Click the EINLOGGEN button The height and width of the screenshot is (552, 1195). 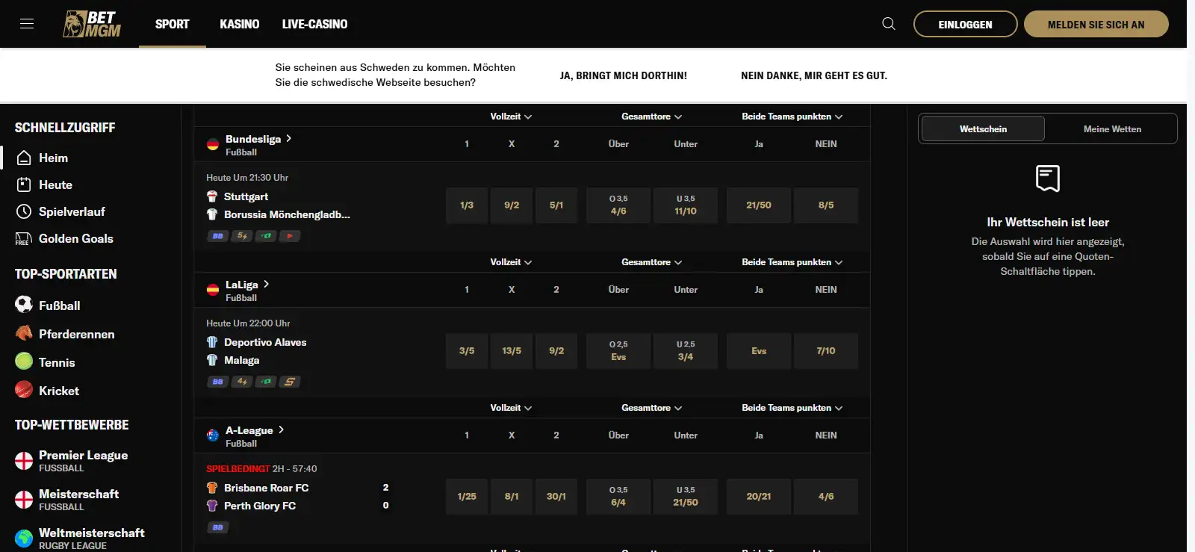pyautogui.click(x=965, y=24)
